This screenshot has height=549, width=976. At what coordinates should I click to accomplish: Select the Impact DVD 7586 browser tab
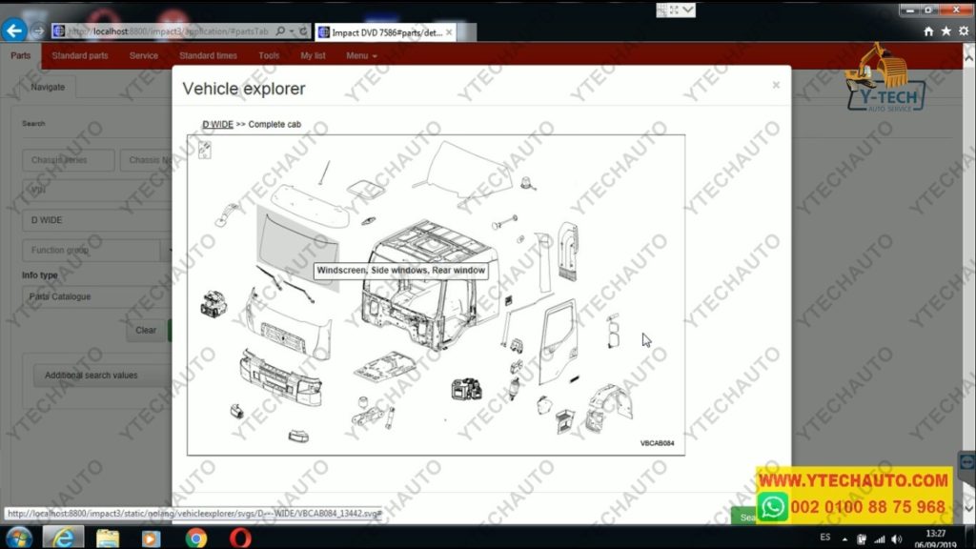(385, 32)
